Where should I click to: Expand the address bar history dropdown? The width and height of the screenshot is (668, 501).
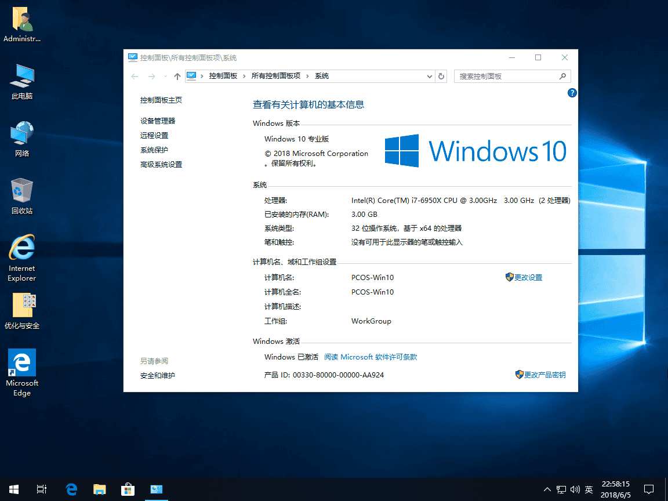pos(430,77)
